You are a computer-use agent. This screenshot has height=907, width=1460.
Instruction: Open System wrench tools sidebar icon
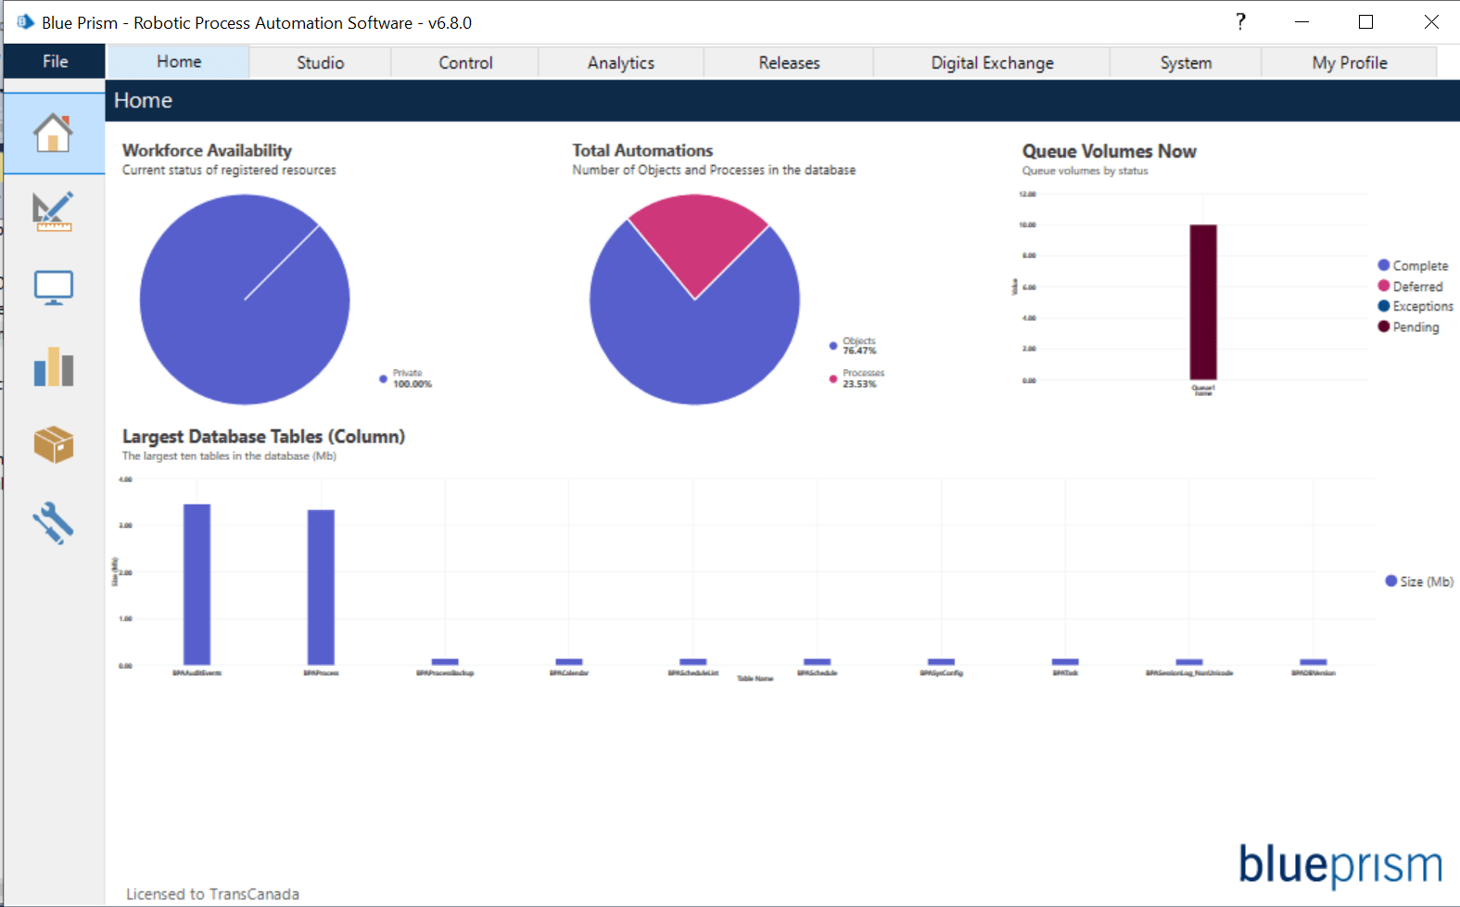[53, 523]
